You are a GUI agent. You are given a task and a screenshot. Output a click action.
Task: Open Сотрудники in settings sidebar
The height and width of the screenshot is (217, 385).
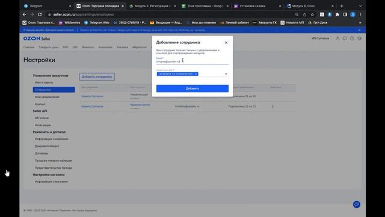[x=54, y=90]
